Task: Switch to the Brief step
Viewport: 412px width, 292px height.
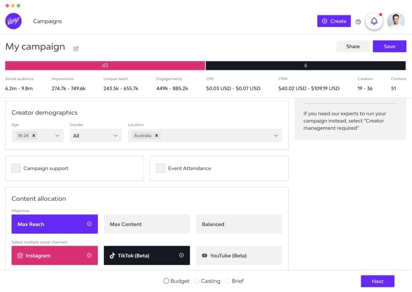Action: click(x=228, y=281)
